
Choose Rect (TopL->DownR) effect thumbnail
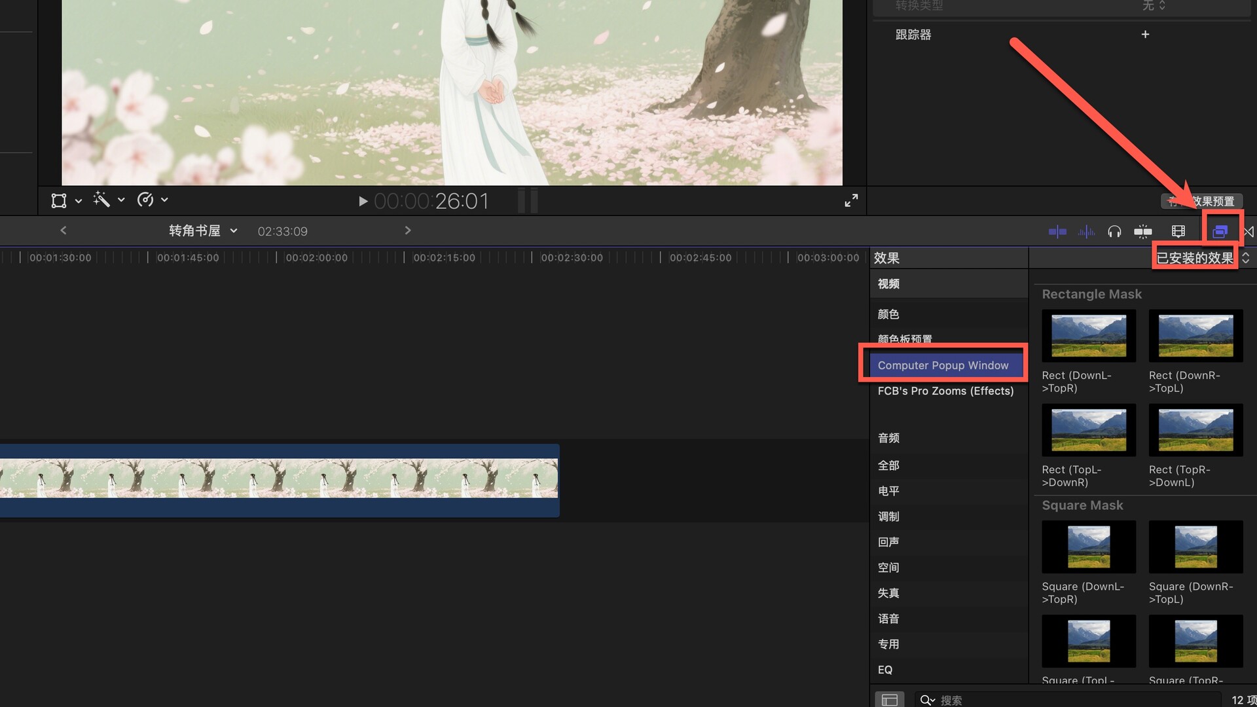(1089, 430)
